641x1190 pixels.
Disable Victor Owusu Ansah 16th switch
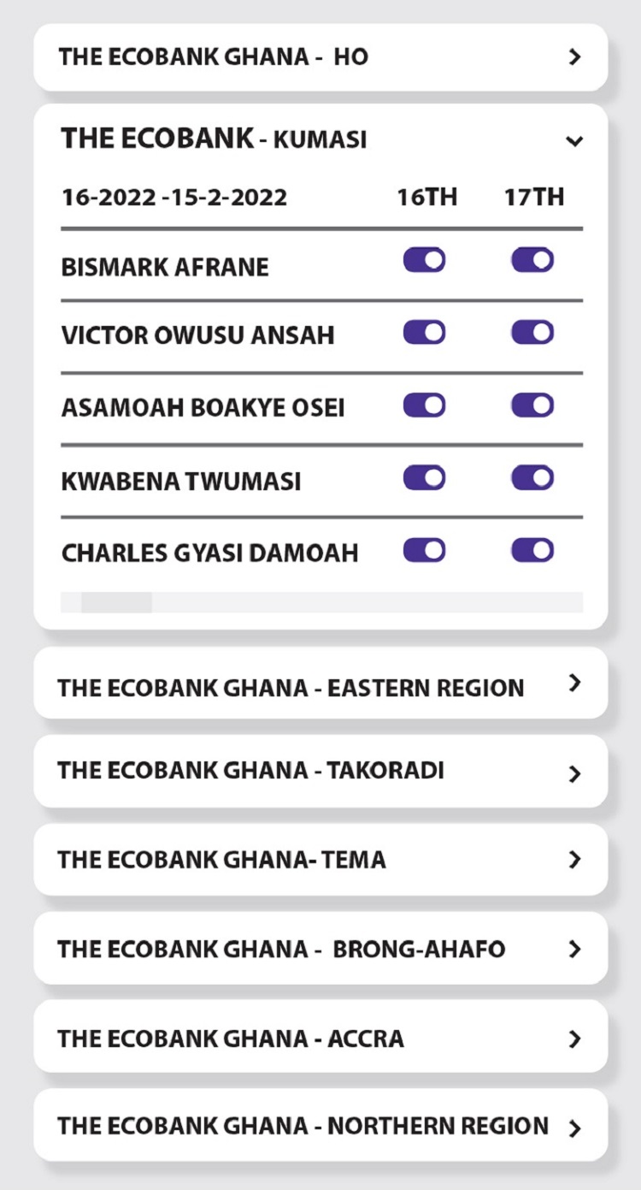(425, 333)
